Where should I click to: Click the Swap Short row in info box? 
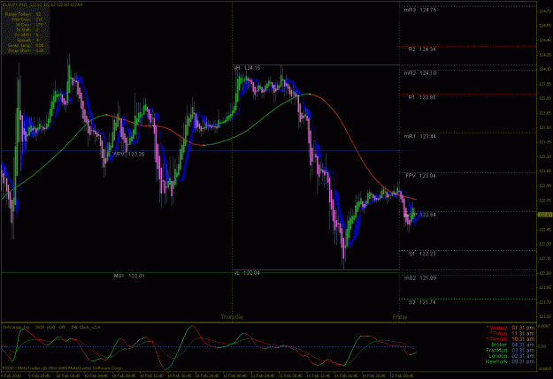(x=26, y=50)
